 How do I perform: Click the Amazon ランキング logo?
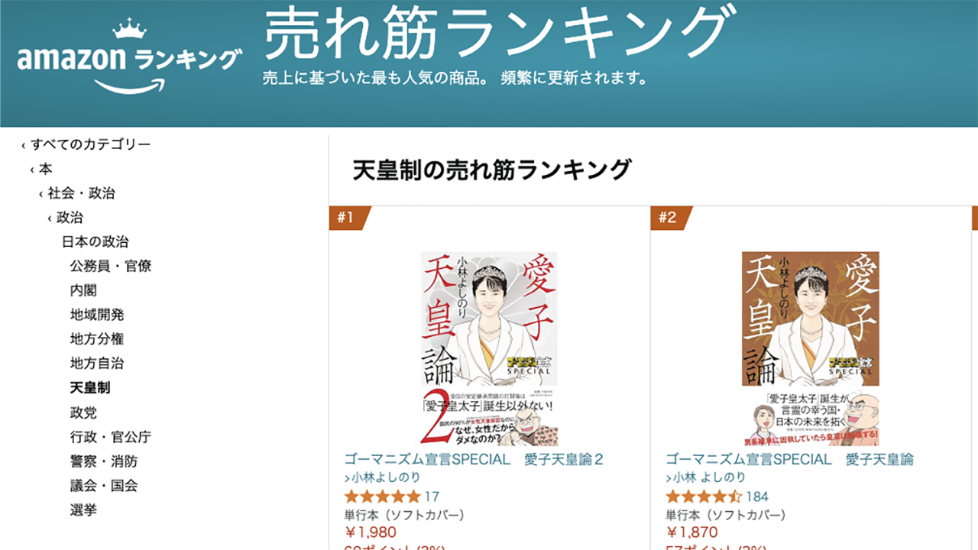[130, 58]
